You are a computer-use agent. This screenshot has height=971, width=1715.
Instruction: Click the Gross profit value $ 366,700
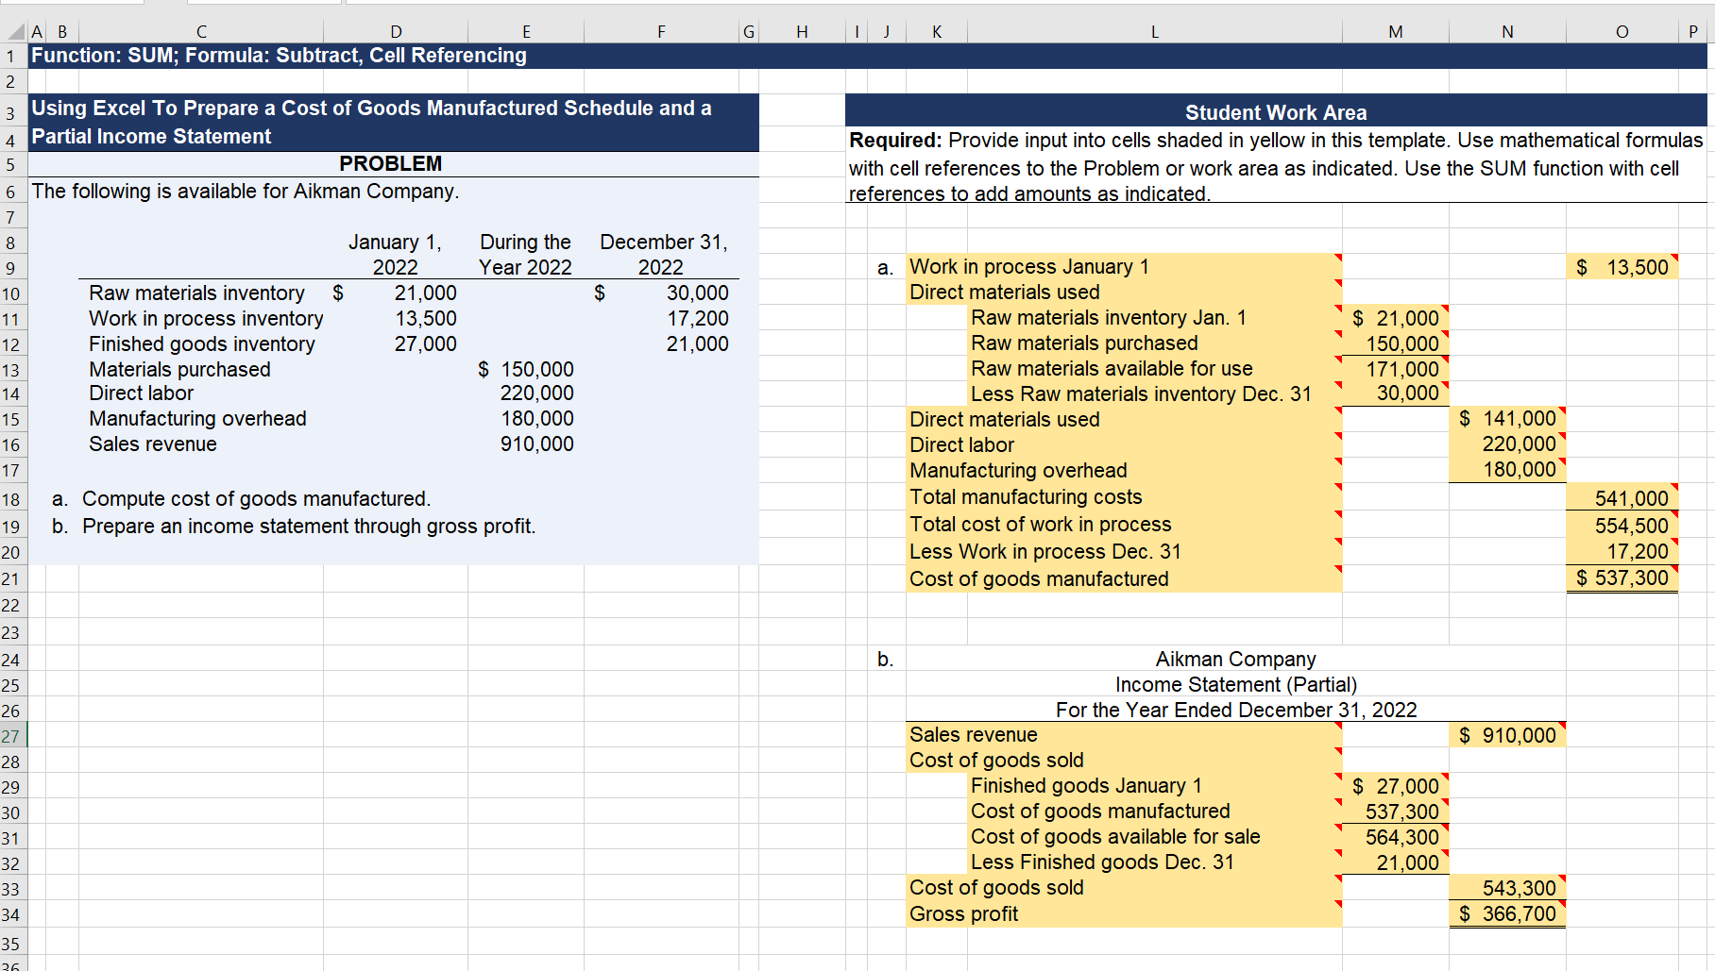[x=1507, y=913]
